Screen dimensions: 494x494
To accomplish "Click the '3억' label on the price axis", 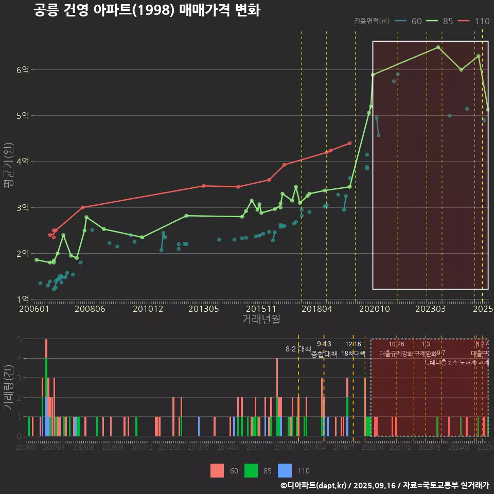I will coord(23,207).
